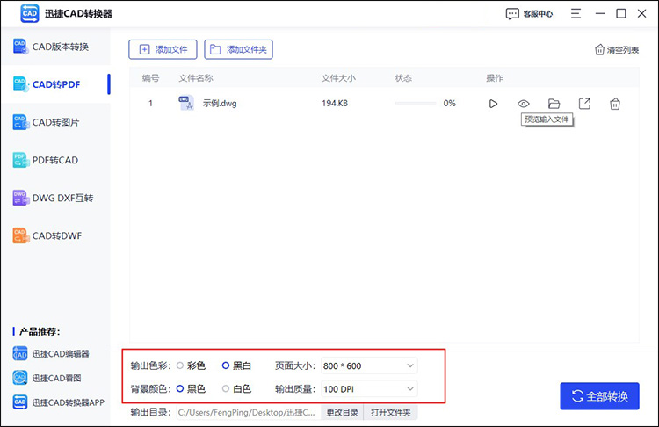Open the 客服中心 customer service chat
This screenshot has width=659, height=427.
pyautogui.click(x=529, y=14)
